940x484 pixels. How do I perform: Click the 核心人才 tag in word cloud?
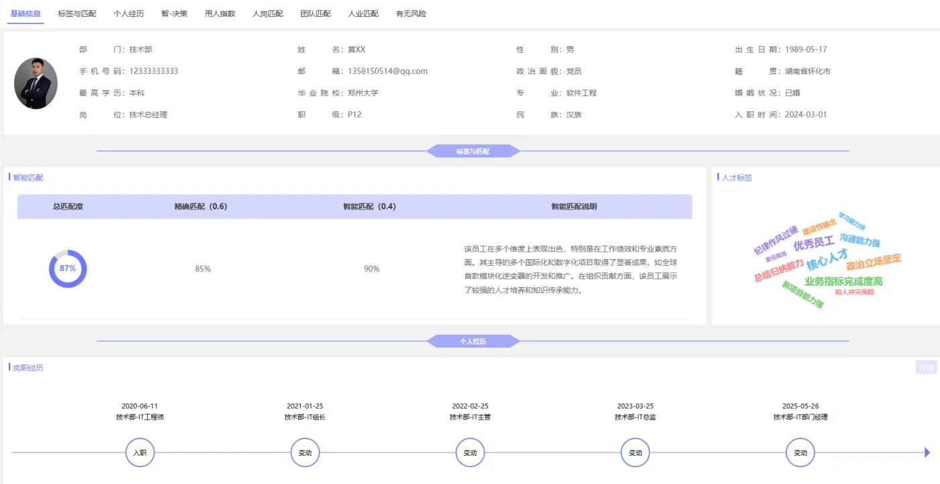pyautogui.click(x=827, y=258)
